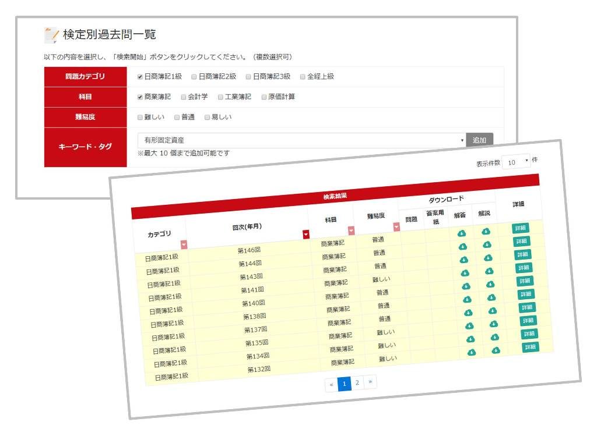Image resolution: width=597 pixels, height=447 pixels.
Task: Click the 追加 keyword button
Action: [x=479, y=140]
